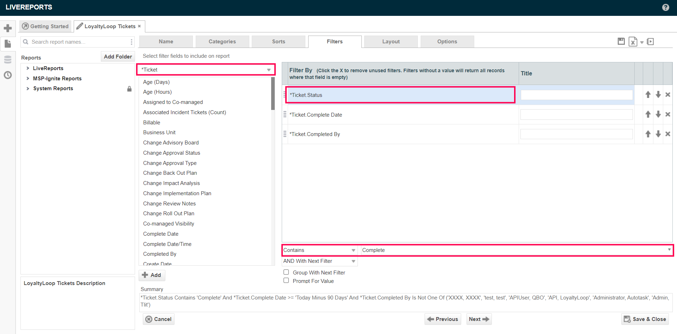Remove the Ticket.Completed By filter
The width and height of the screenshot is (677, 334).
click(x=668, y=134)
